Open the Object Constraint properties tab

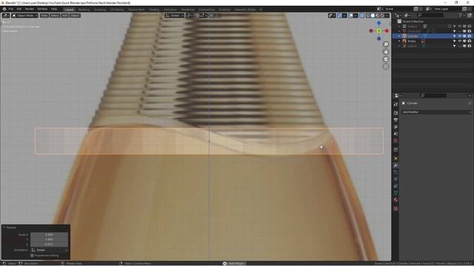point(395,186)
